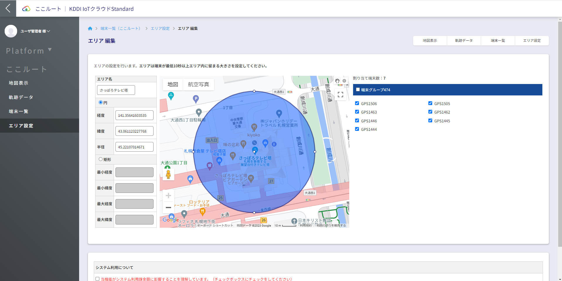Click the 半径 radius input field
Screen dimensions: 562x281
pos(134,147)
